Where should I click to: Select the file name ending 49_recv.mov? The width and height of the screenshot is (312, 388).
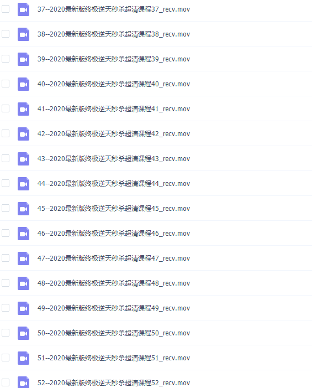click(114, 308)
